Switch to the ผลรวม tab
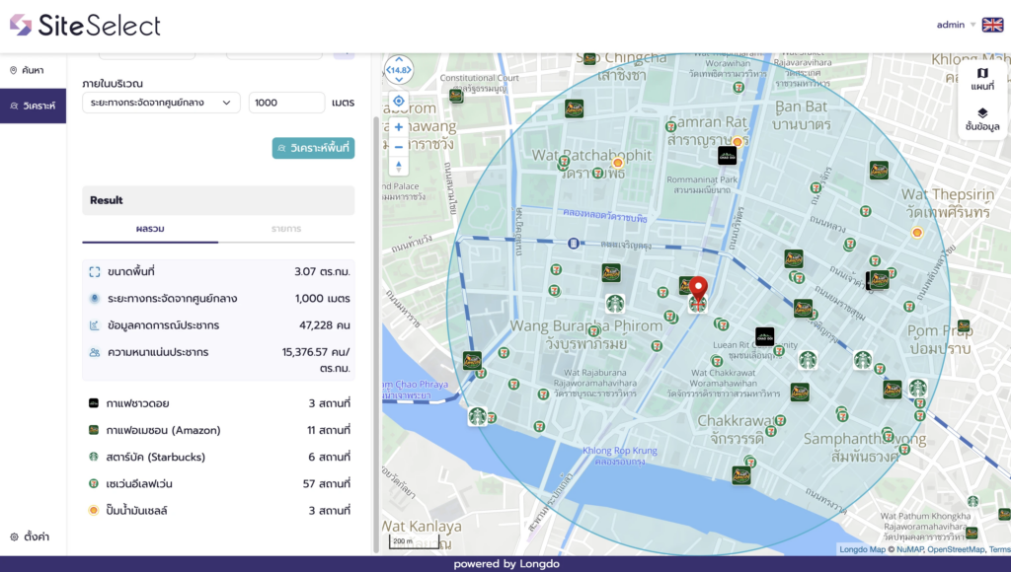This screenshot has width=1011, height=572. [x=150, y=229]
